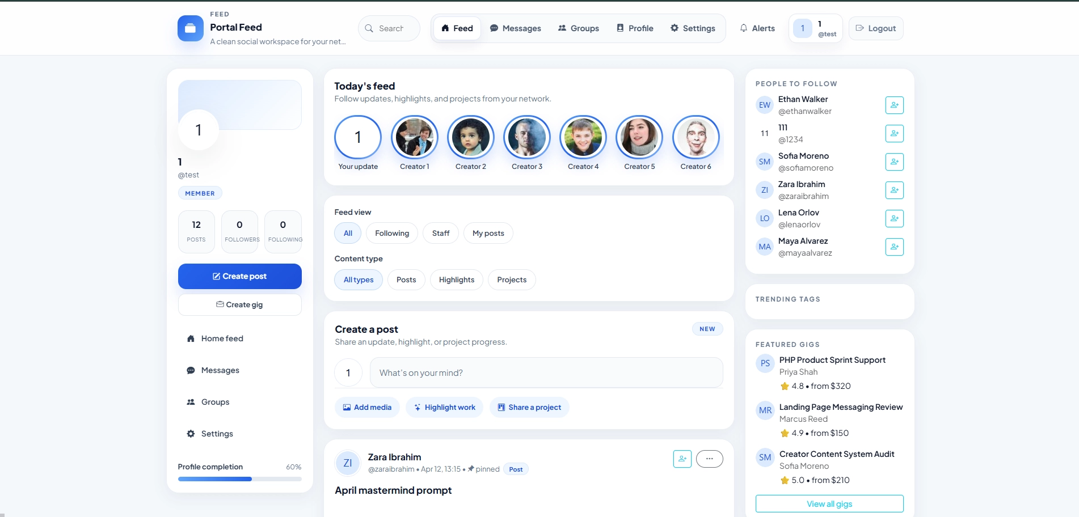View Creator 2 story

click(x=471, y=137)
